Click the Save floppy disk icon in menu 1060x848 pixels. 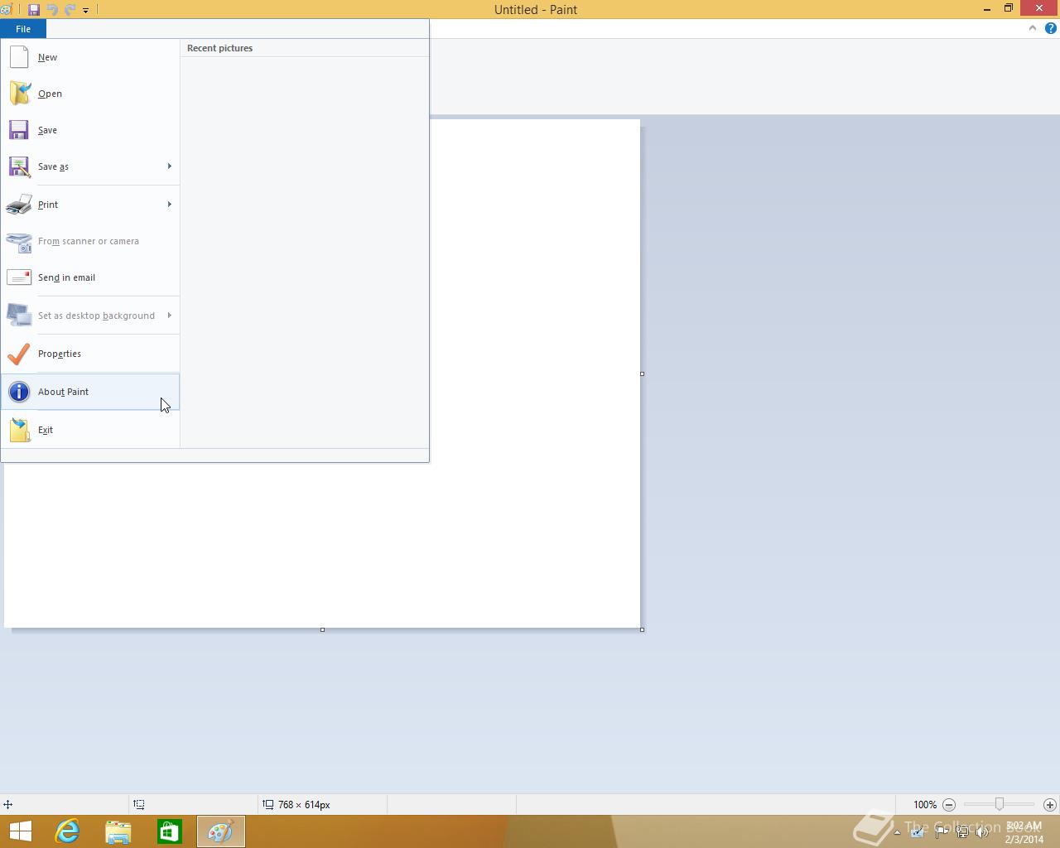(x=19, y=130)
